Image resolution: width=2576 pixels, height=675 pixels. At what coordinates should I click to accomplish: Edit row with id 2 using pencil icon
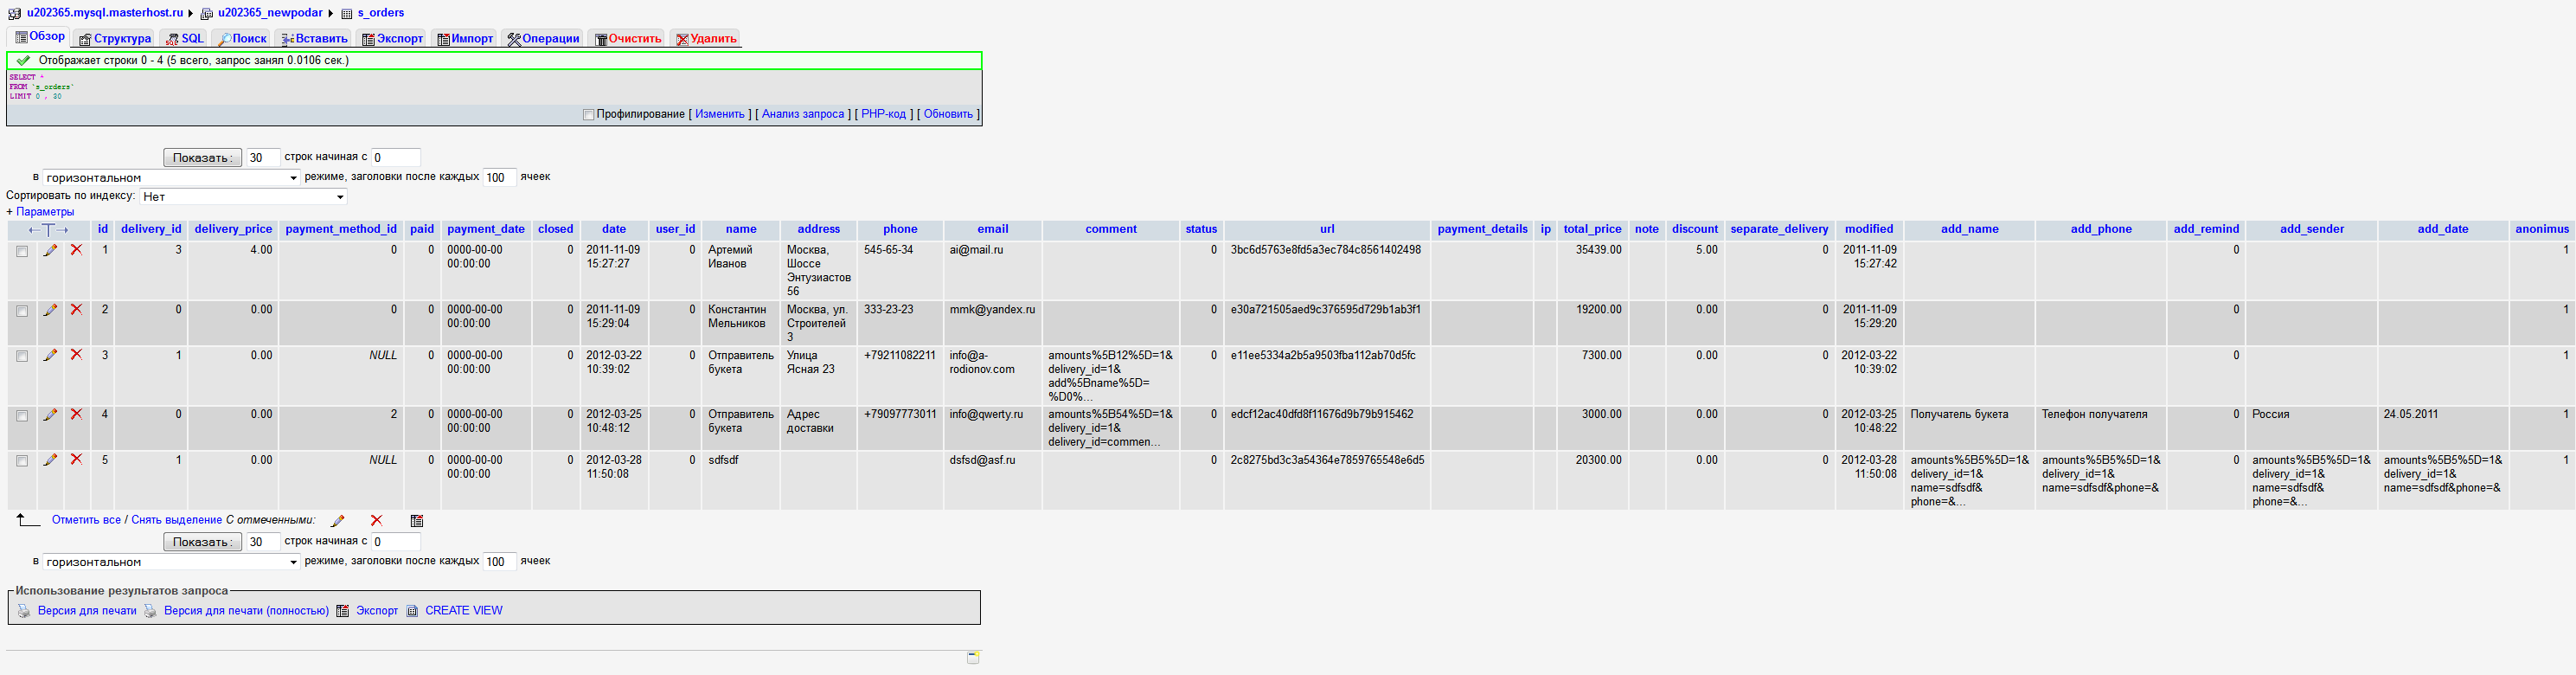(x=50, y=310)
